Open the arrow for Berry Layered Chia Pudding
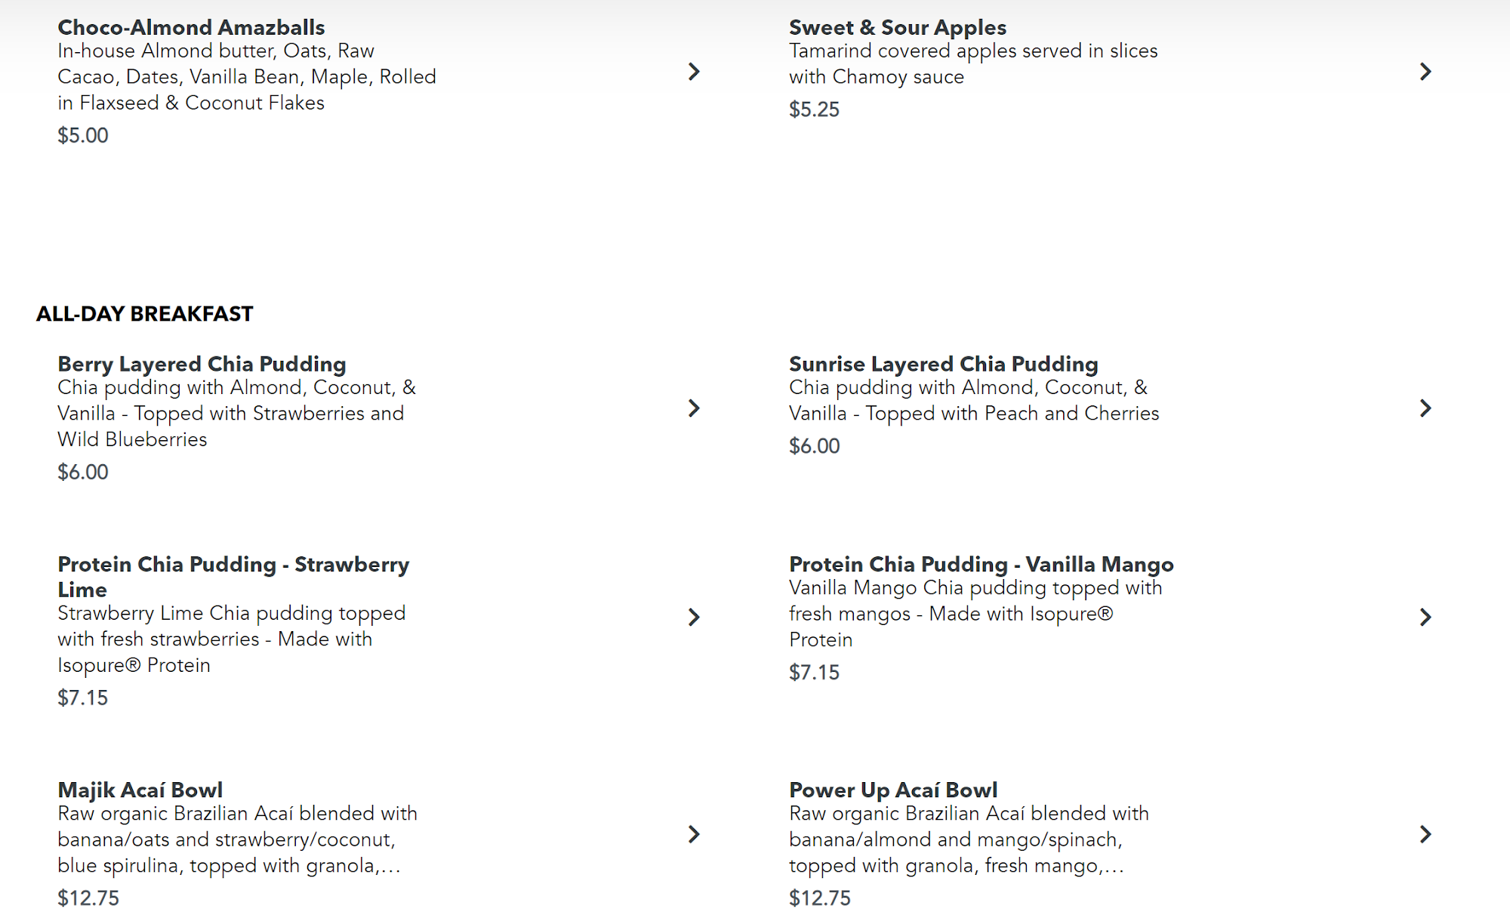Viewport: 1510px width, 921px height. point(694,408)
